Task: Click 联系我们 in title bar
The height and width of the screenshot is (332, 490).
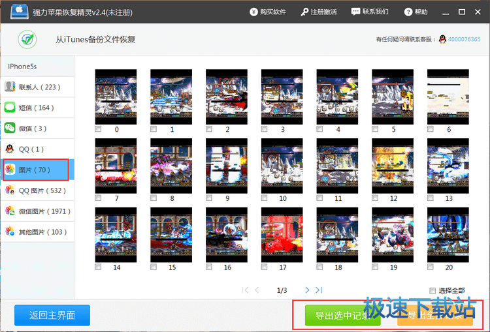Action: (375, 12)
